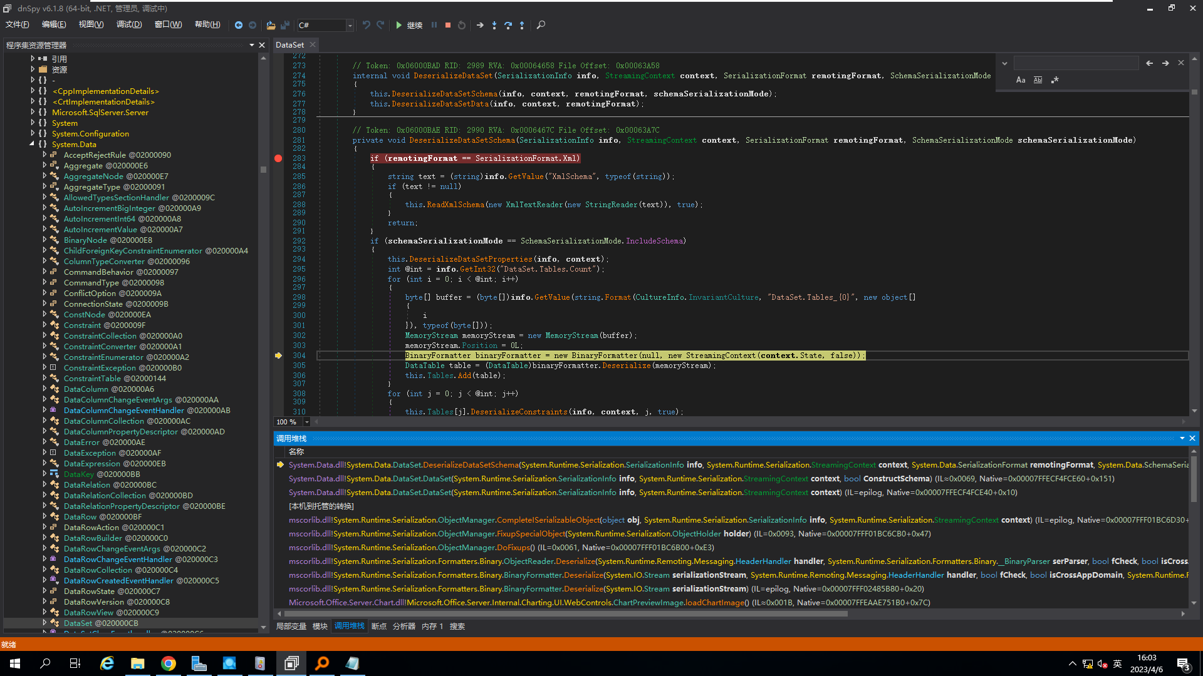Click the breakpoint red circle on line 283
The image size is (1203, 676).
point(278,158)
